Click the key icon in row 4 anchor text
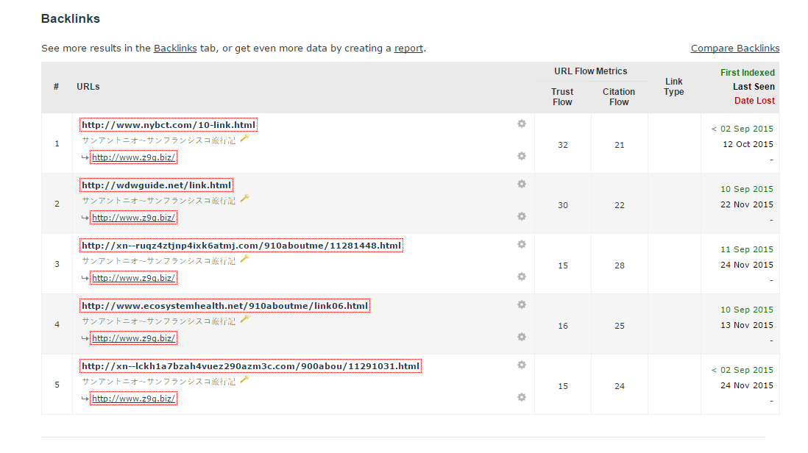Image resolution: width=808 pixels, height=453 pixels. [x=245, y=319]
